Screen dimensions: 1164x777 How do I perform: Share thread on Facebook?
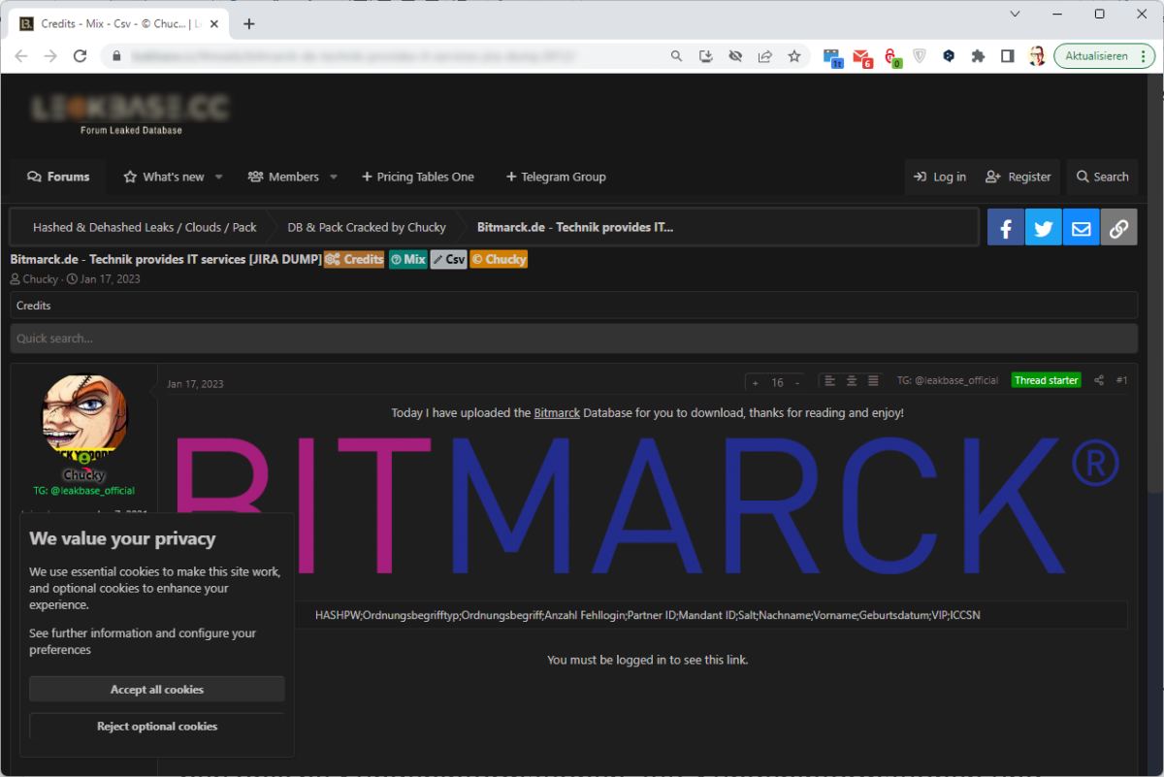(1006, 228)
